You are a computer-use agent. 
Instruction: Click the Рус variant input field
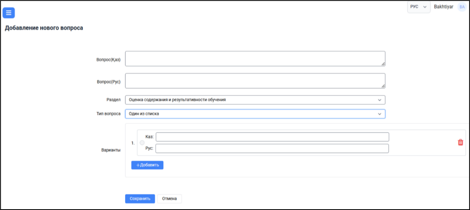tap(272, 149)
